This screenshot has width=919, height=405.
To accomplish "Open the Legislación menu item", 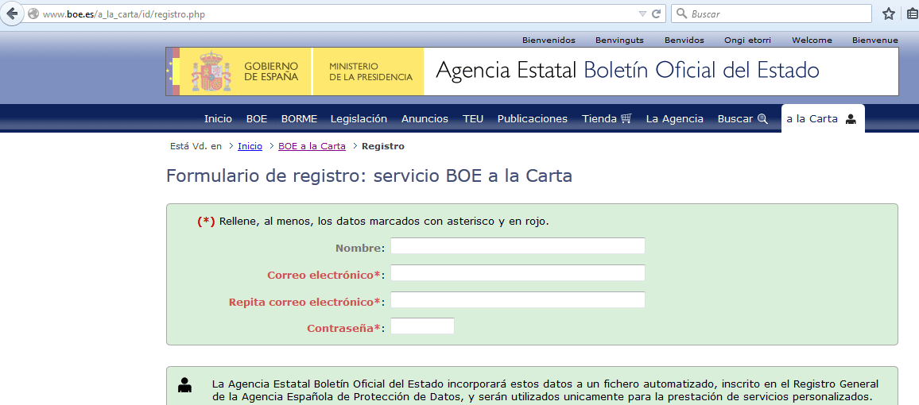I will point(359,119).
